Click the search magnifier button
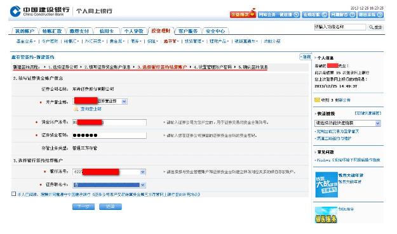 [376, 27]
